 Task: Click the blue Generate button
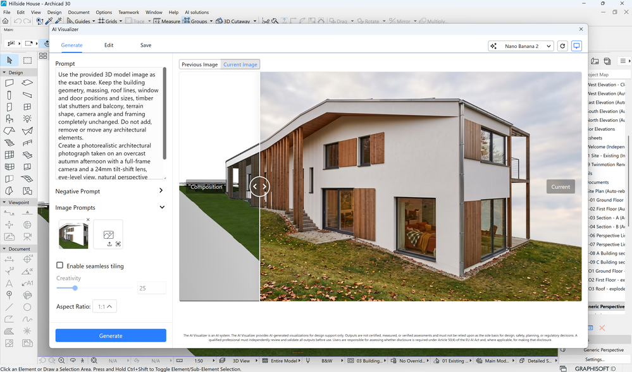point(111,335)
